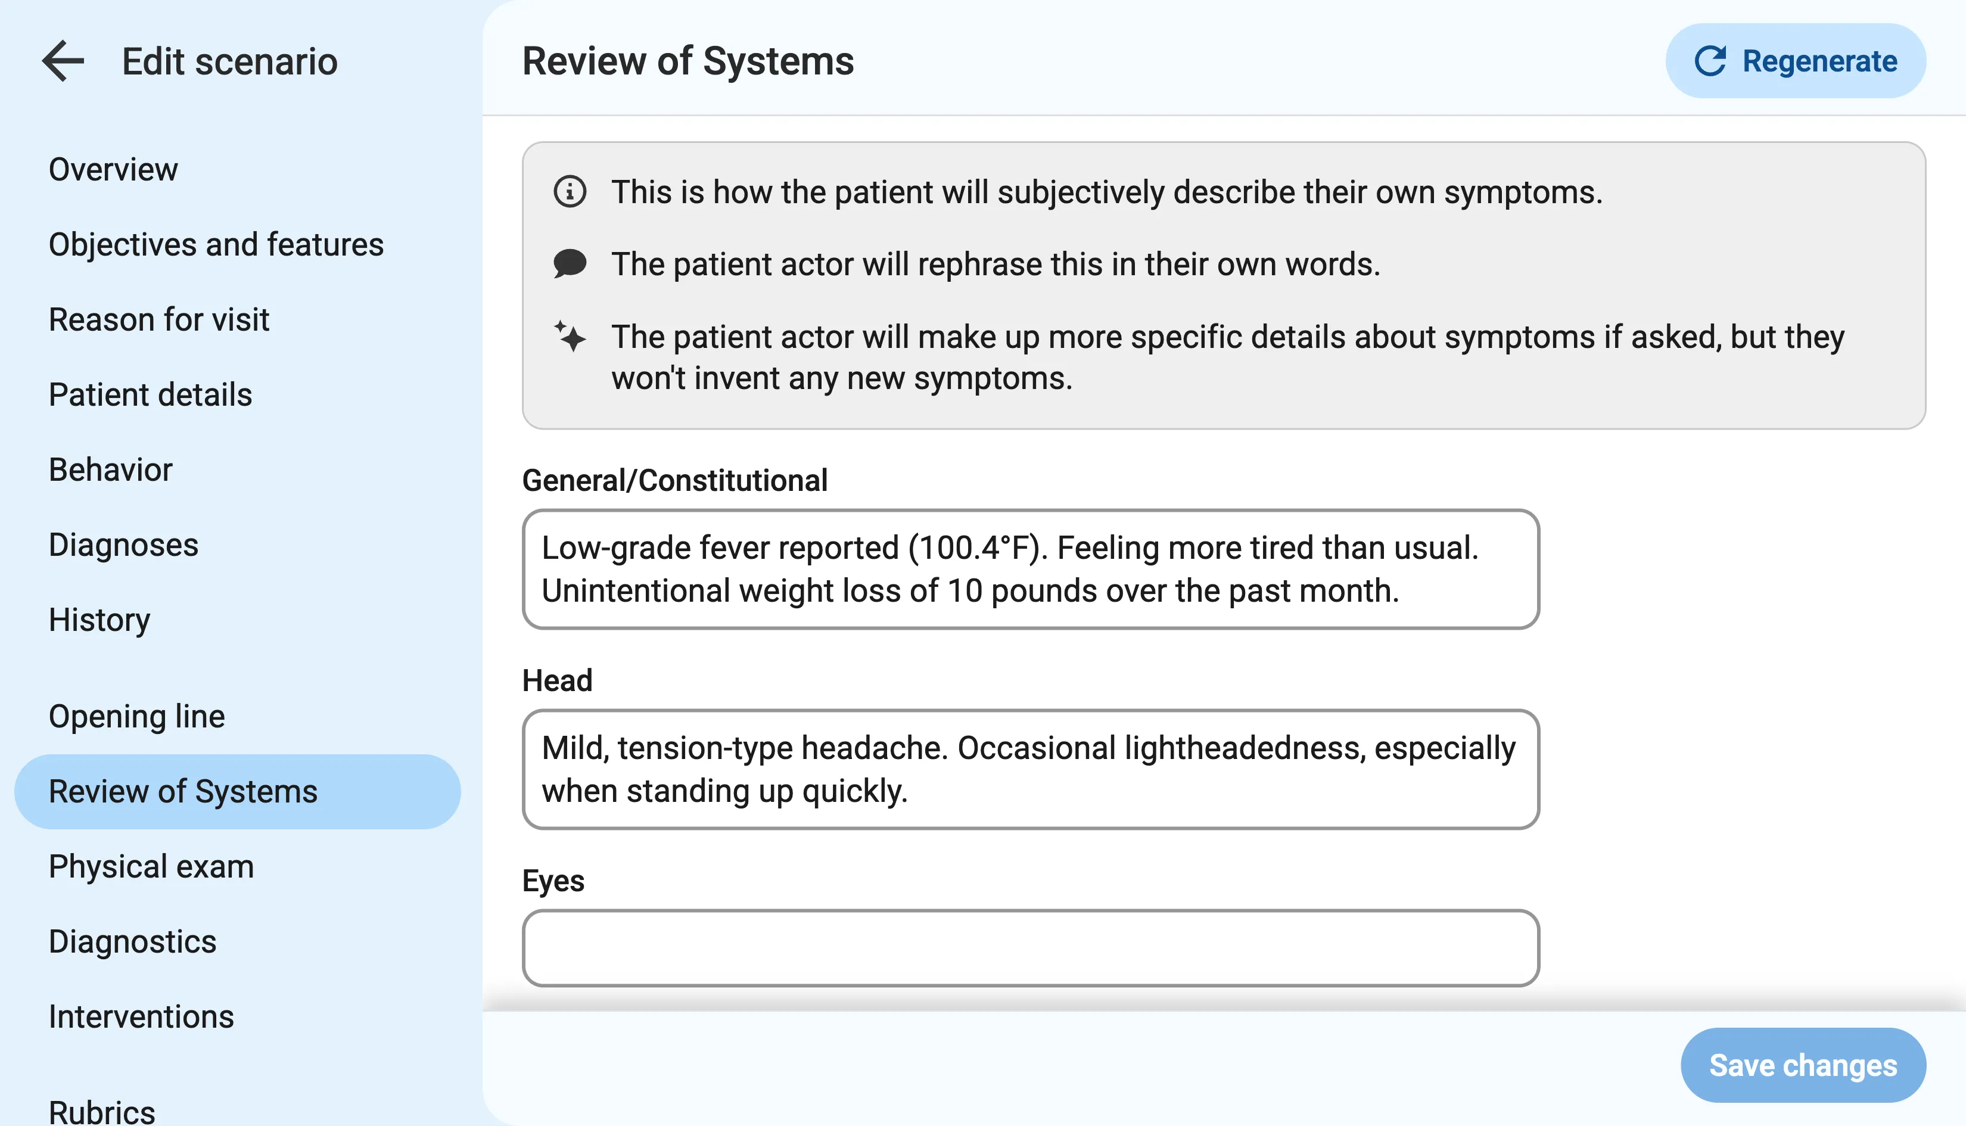The width and height of the screenshot is (1966, 1126).
Task: Focus the empty Eyes field
Action: tap(1030, 948)
